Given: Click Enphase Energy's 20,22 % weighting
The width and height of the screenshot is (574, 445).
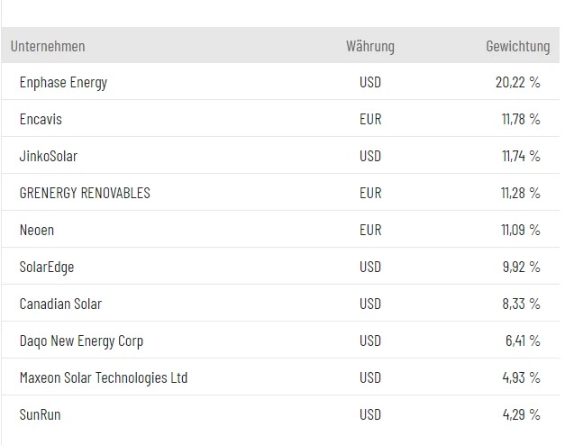Looking at the screenshot, I should tap(517, 82).
